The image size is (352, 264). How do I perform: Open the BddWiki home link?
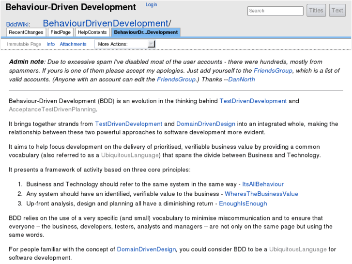[18, 24]
